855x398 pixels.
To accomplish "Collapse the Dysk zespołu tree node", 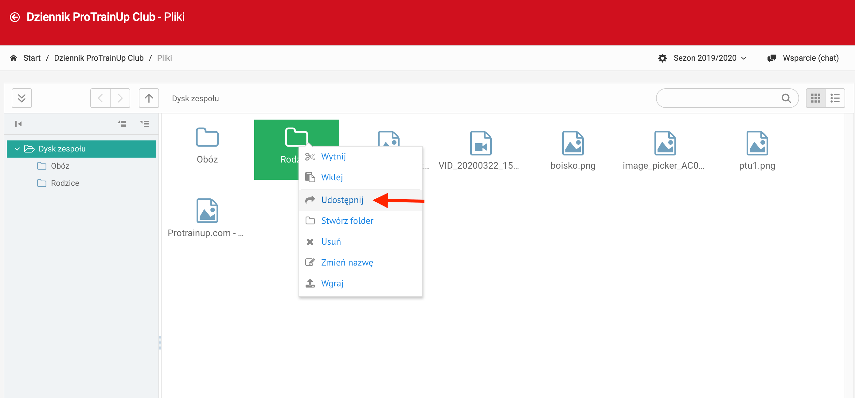I will point(17,149).
